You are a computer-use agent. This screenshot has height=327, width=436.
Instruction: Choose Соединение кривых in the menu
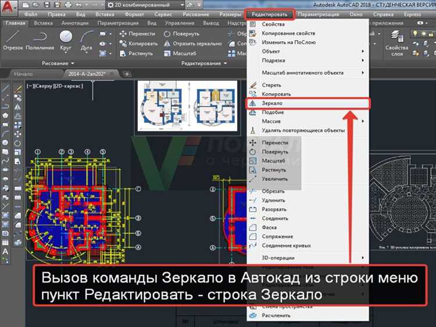click(x=287, y=246)
